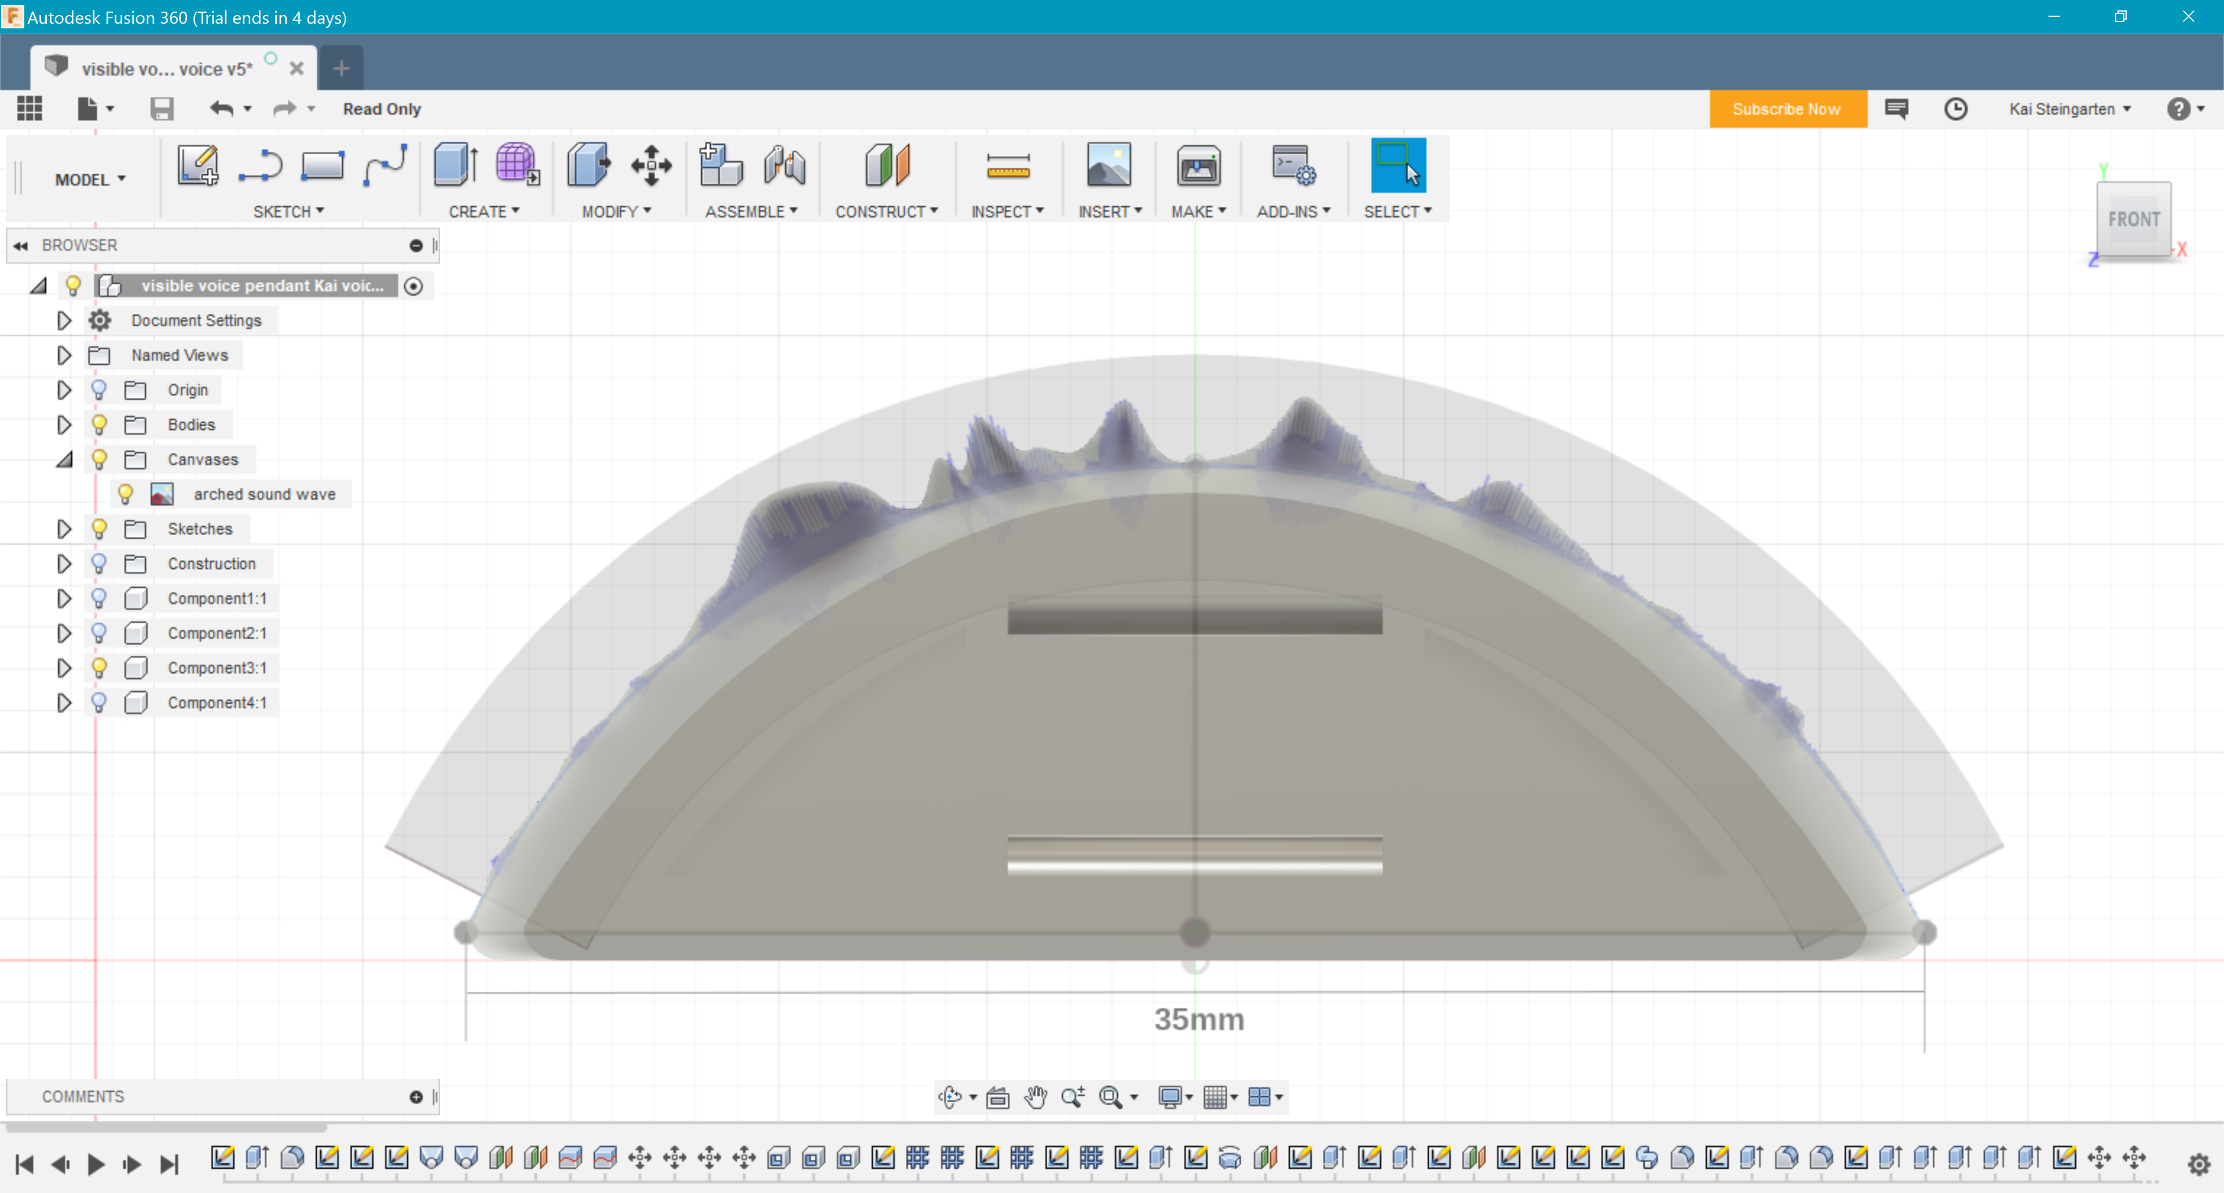This screenshot has height=1193, width=2224.
Task: Open the SKETCH menu
Action: coord(288,211)
